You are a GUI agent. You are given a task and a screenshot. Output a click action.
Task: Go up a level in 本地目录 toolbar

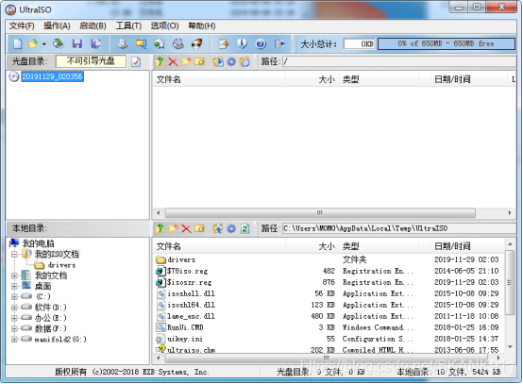(x=160, y=228)
